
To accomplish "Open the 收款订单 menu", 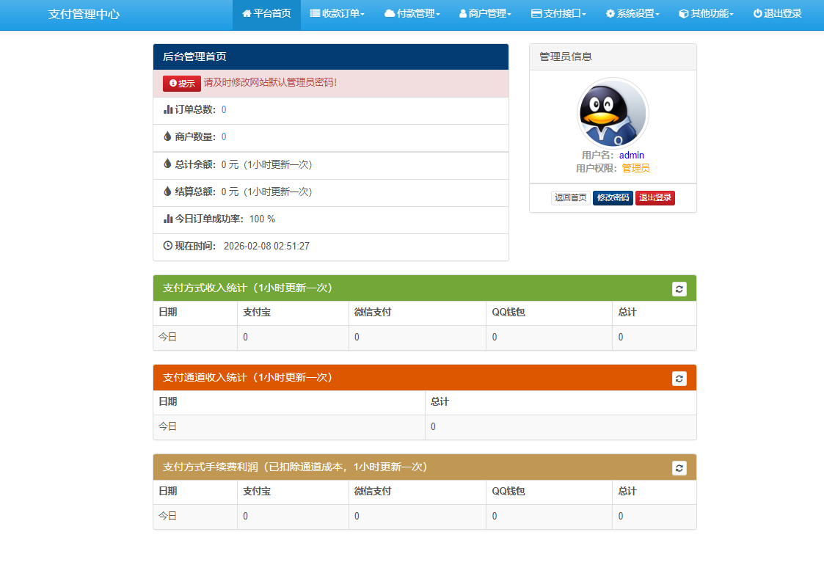I will pyautogui.click(x=336, y=14).
